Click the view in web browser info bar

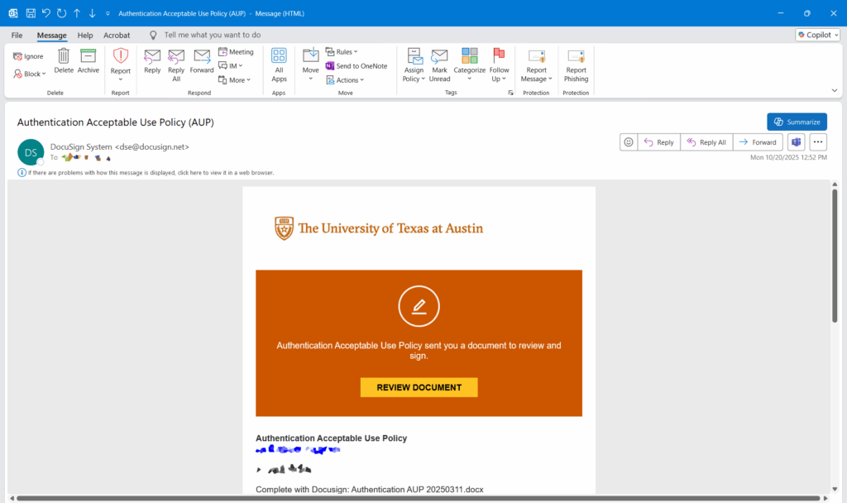(149, 173)
